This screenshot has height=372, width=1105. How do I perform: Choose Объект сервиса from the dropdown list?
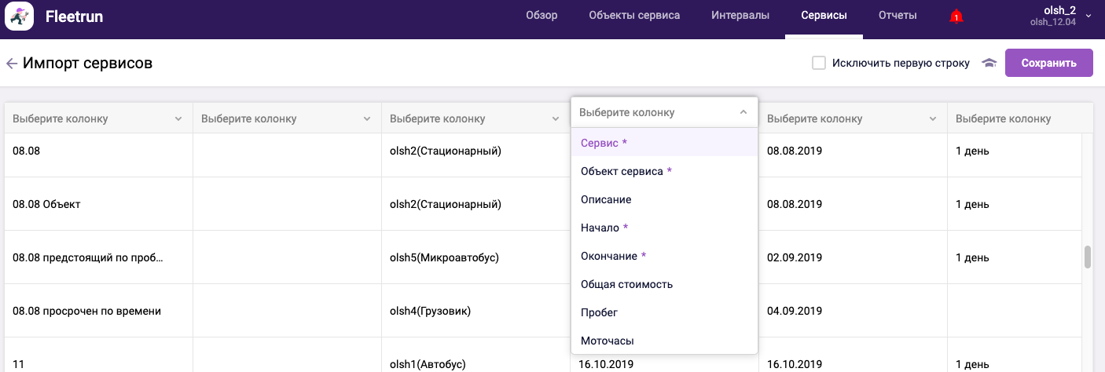(x=626, y=171)
